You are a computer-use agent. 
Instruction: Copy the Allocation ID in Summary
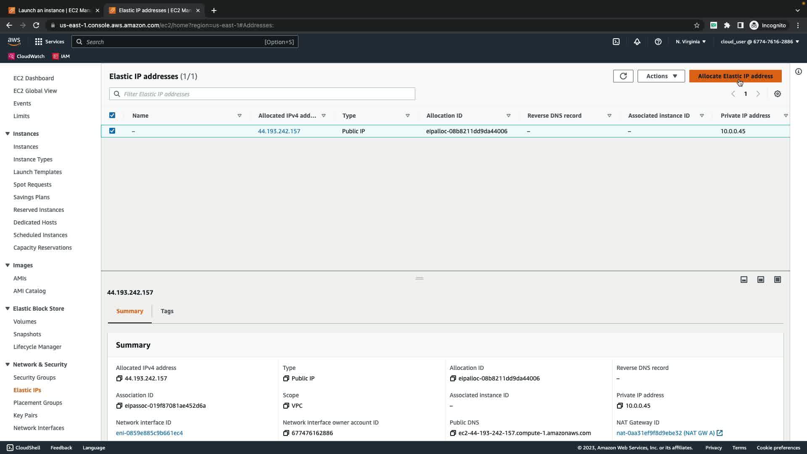pos(453,378)
